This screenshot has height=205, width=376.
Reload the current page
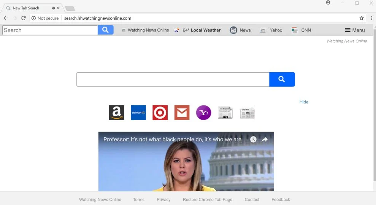coord(24,18)
